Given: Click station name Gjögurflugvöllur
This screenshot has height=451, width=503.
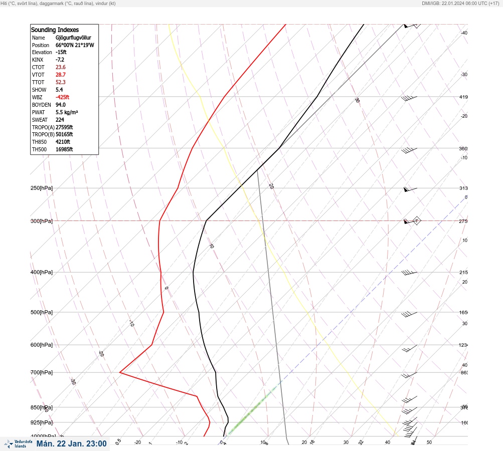Looking at the screenshot, I should [73, 38].
